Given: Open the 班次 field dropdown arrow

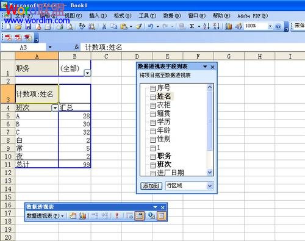Looking at the screenshot, I should [x=55, y=108].
